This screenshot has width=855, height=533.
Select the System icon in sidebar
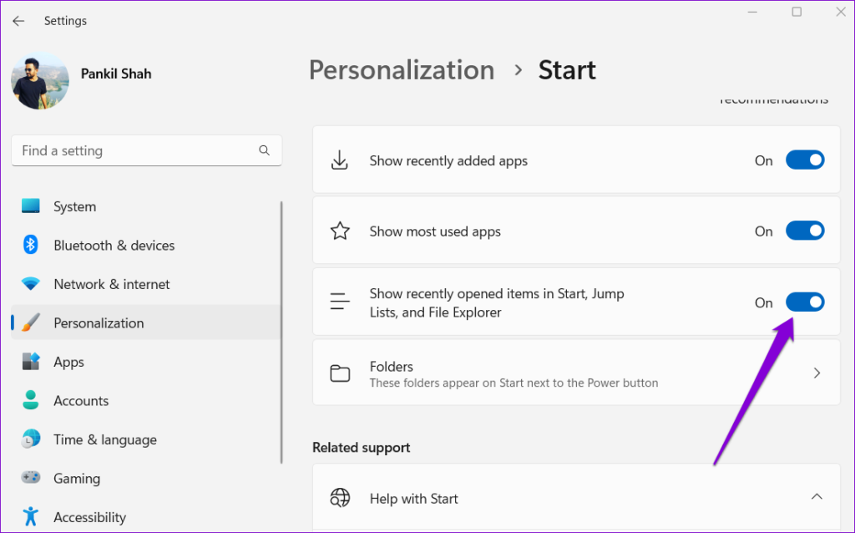tap(31, 206)
